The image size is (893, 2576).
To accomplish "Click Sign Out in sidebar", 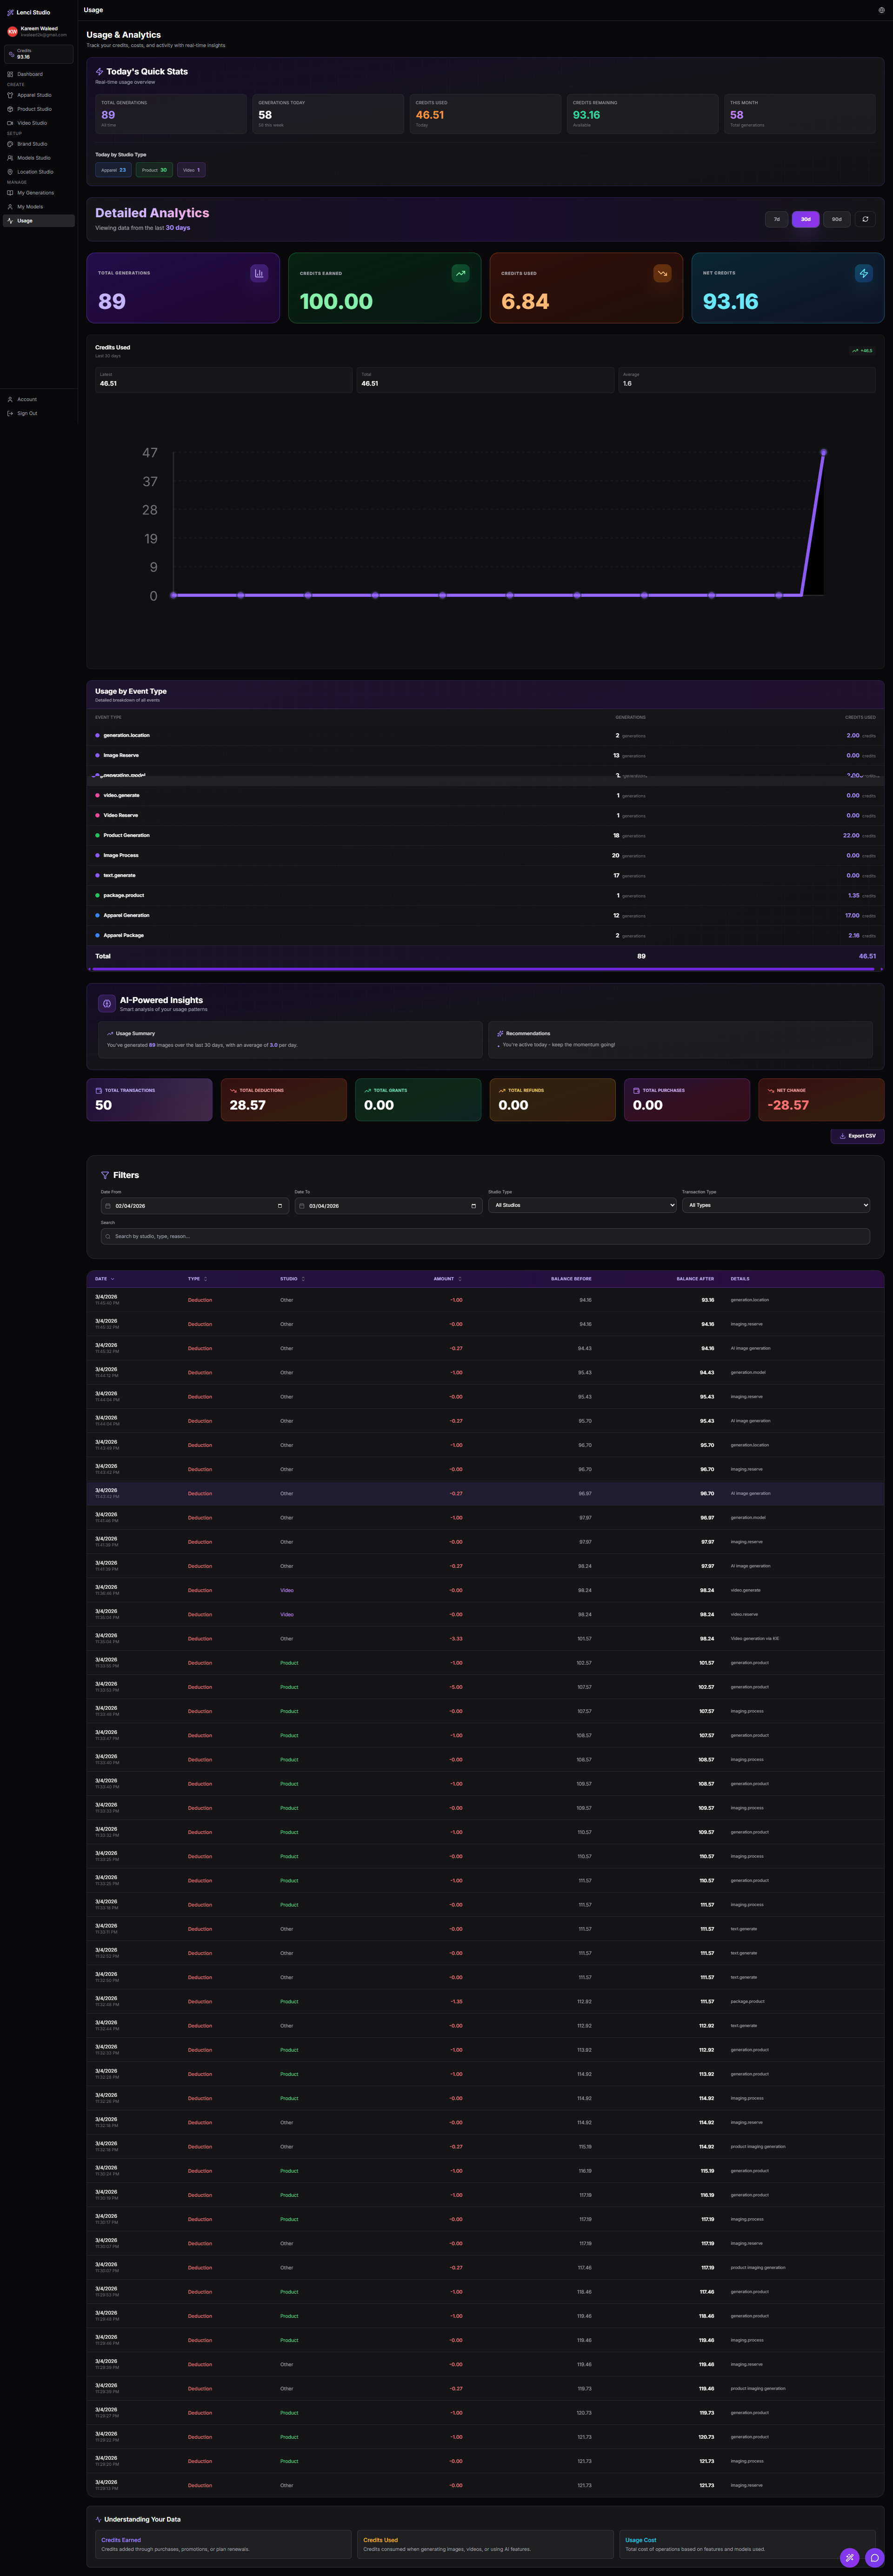I will [x=27, y=413].
